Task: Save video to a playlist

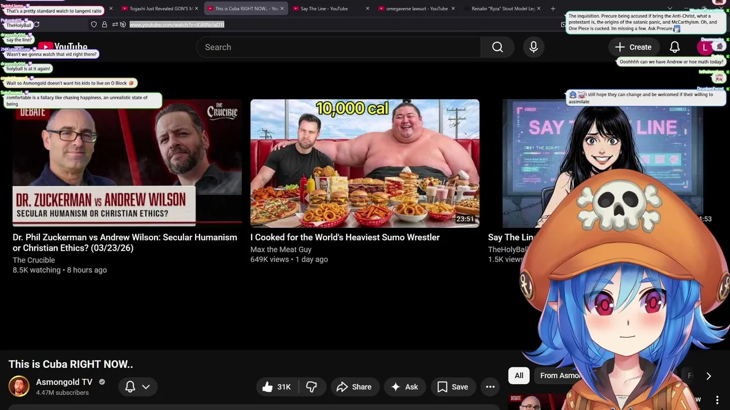Action: click(x=453, y=387)
